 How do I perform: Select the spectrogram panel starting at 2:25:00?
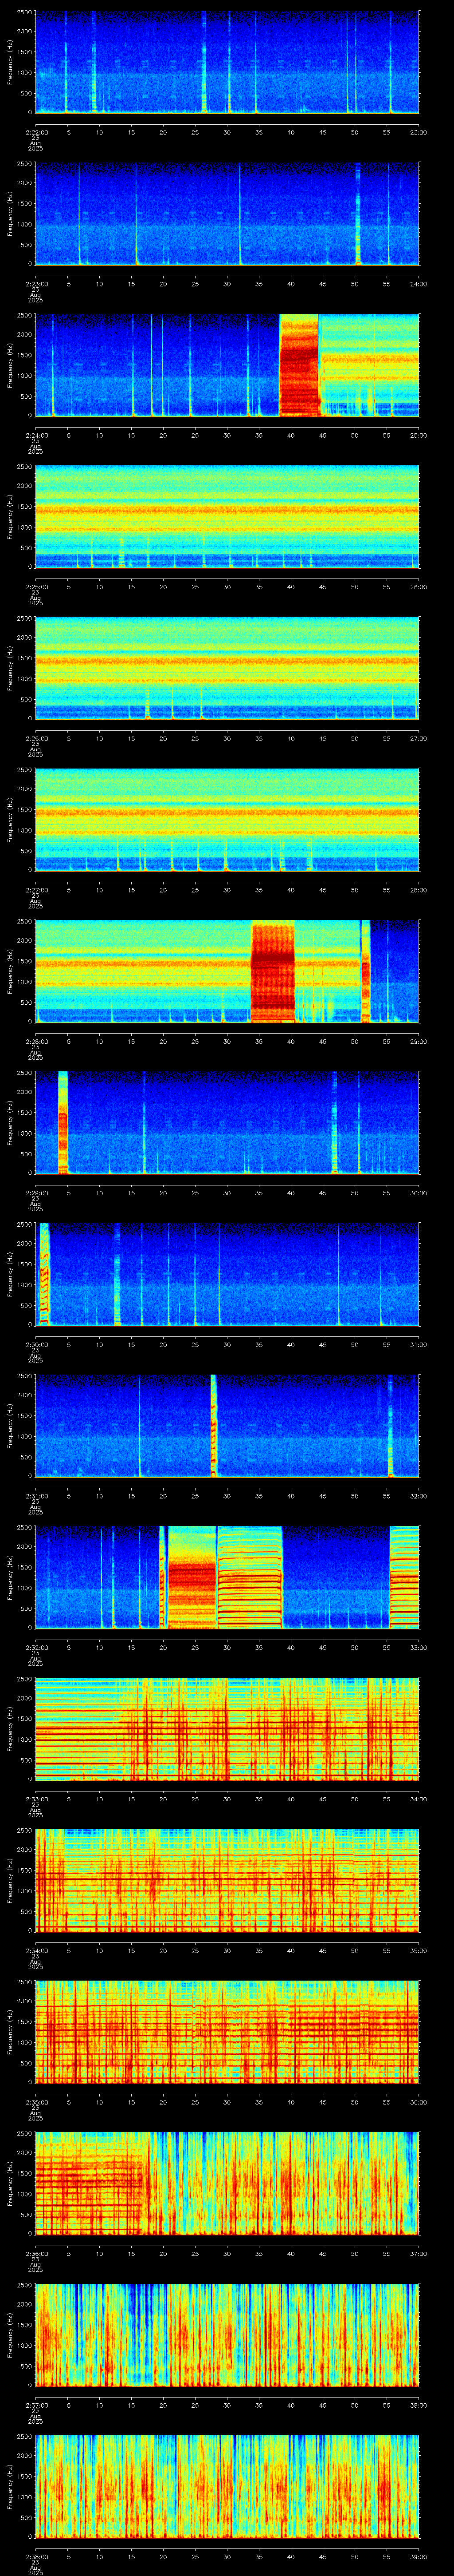[x=227, y=516]
